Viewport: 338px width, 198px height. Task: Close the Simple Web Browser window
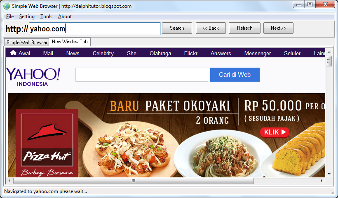tap(326, 5)
